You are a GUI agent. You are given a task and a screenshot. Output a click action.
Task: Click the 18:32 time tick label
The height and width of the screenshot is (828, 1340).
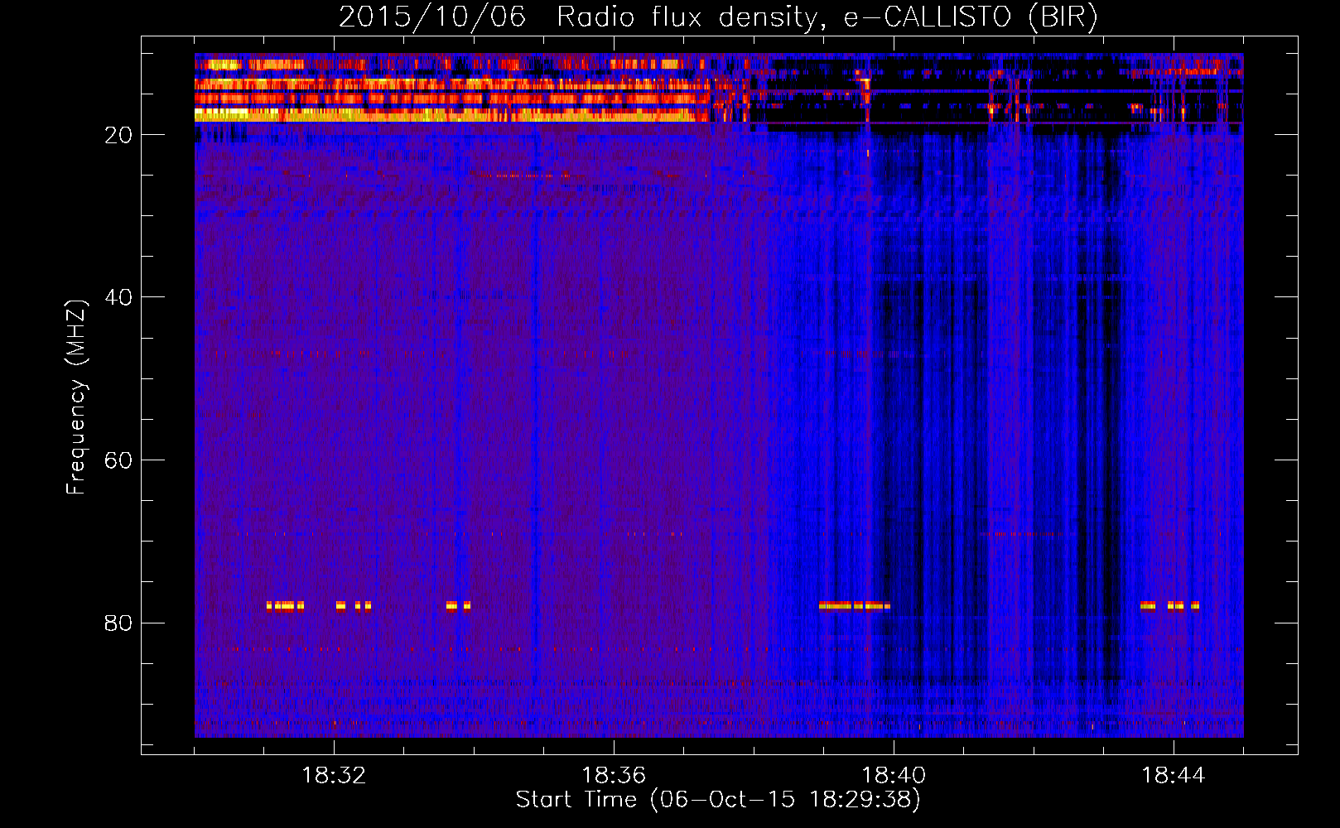pyautogui.click(x=334, y=776)
